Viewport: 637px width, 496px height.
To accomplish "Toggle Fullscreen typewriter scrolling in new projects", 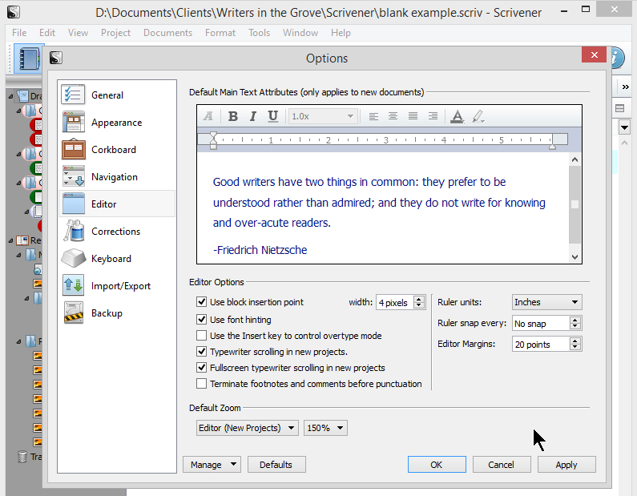I will [201, 368].
